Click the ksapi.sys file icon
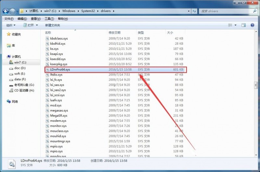The image size is (260, 172). pos(47,54)
